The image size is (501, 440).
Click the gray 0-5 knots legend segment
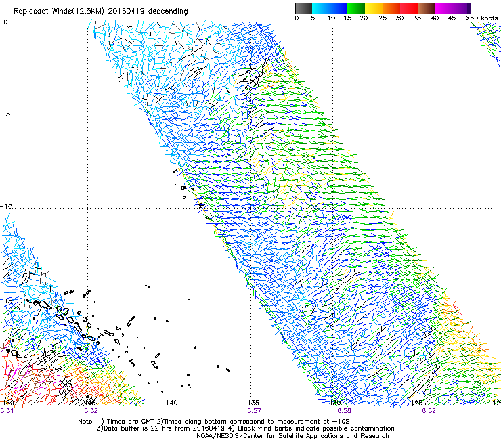[x=303, y=8]
